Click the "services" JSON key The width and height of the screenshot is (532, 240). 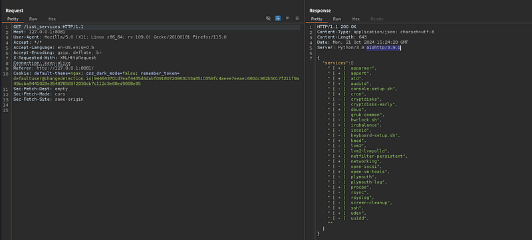pos(335,63)
